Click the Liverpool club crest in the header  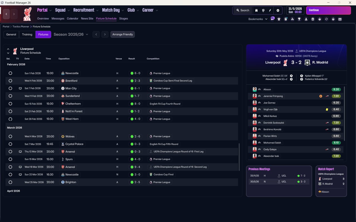tap(27, 14)
